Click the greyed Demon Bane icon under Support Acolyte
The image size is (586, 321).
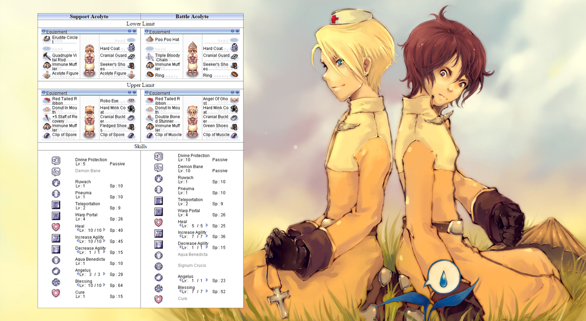[x=56, y=172]
